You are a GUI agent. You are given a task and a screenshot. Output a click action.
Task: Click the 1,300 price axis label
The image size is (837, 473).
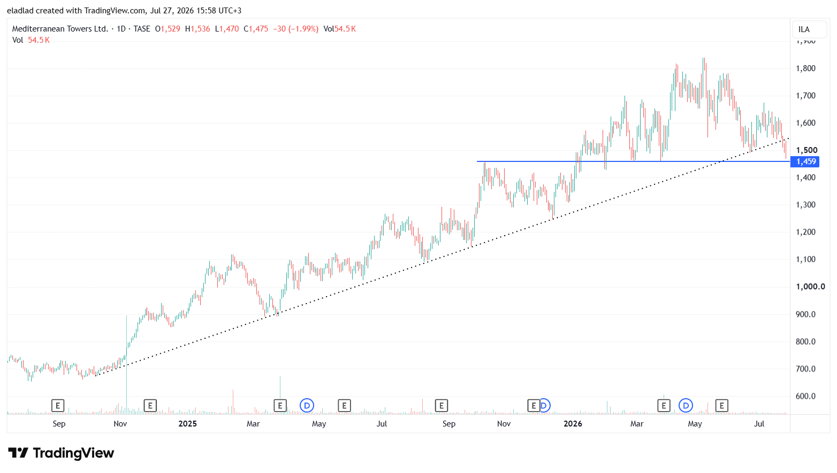click(x=805, y=205)
